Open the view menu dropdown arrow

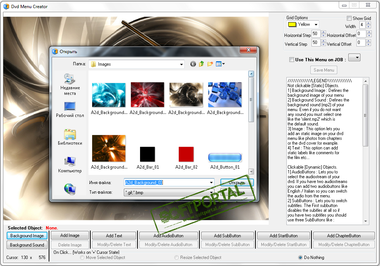click(x=223, y=64)
